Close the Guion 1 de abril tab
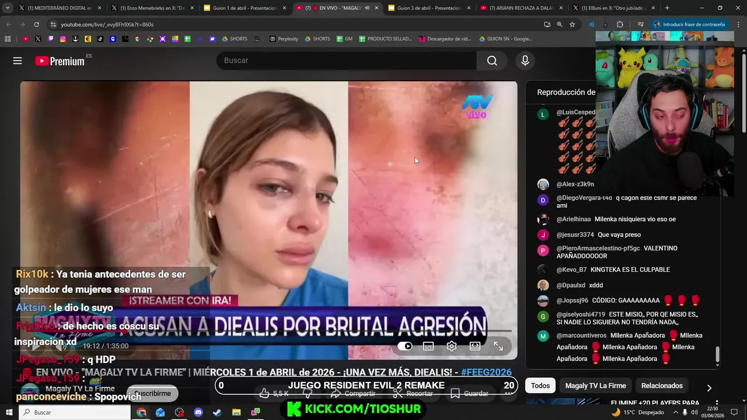The height and width of the screenshot is (420, 747). [284, 8]
